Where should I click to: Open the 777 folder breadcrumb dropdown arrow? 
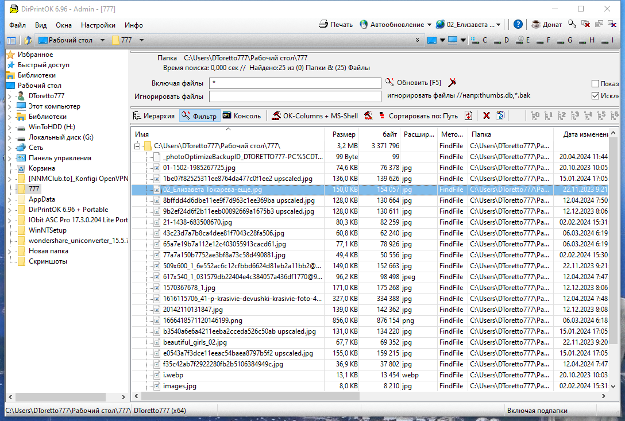point(141,40)
